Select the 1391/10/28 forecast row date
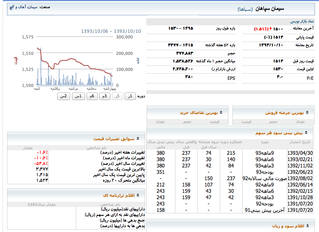The image size is (319, 232). pyautogui.click(x=300, y=197)
